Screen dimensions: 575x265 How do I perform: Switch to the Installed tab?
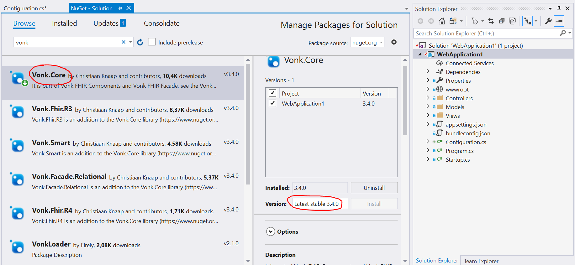click(64, 23)
